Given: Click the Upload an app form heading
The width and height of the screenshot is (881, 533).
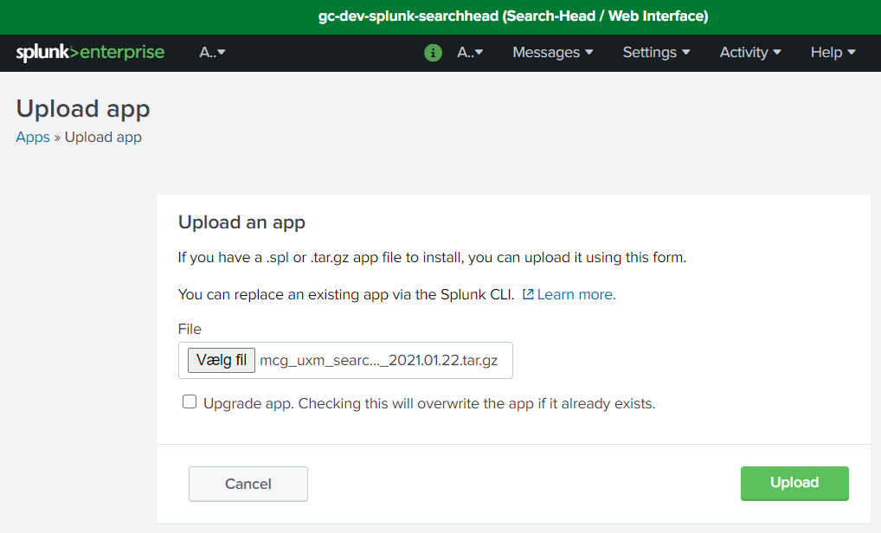Looking at the screenshot, I should point(241,222).
